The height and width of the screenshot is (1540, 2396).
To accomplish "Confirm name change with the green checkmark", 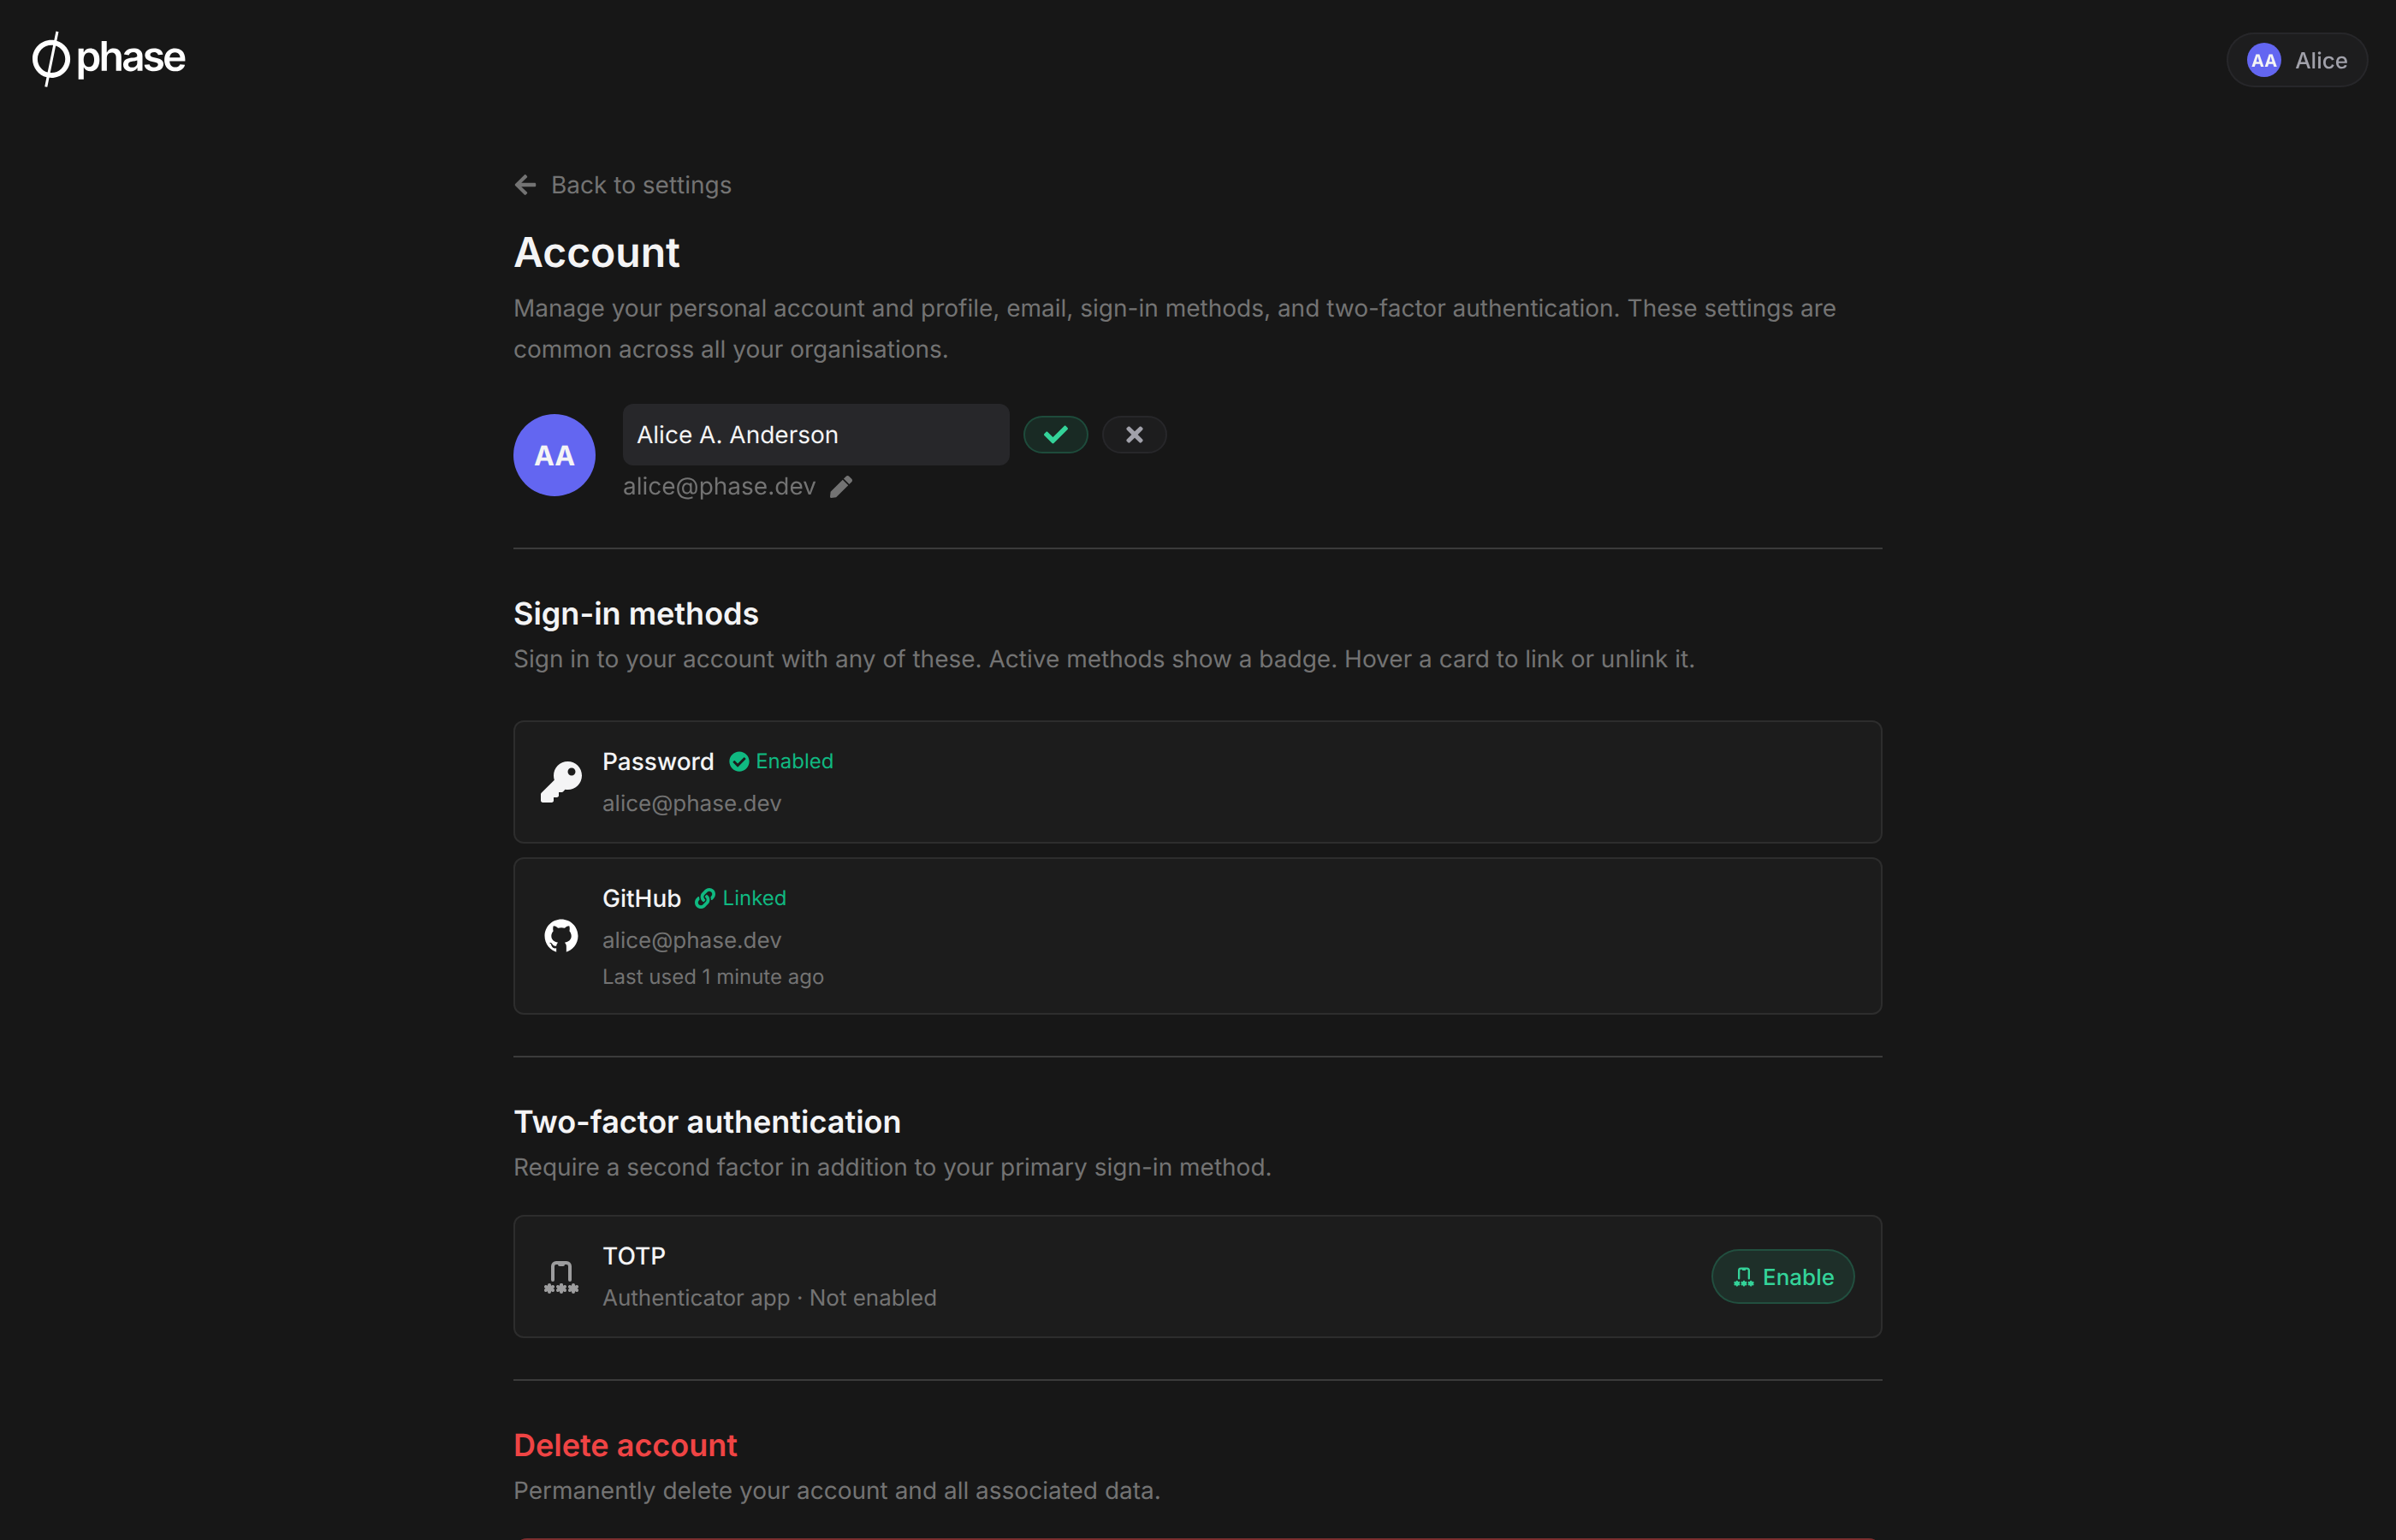I will tap(1055, 435).
